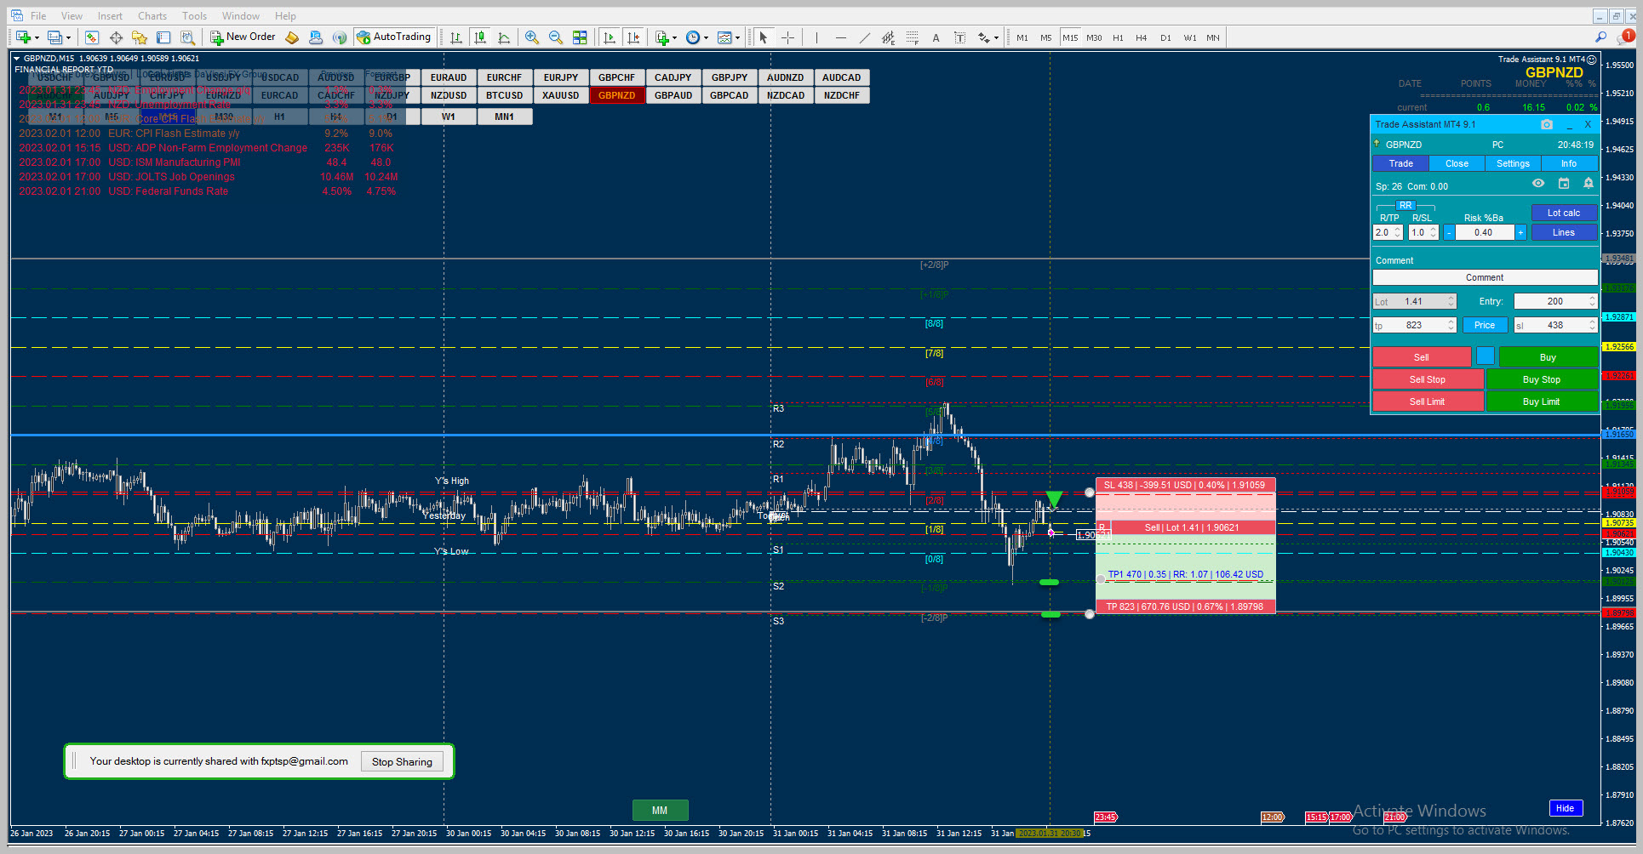Viewport: 1643px width, 854px height.
Task: Click the Stop Sharing button
Action: pyautogui.click(x=402, y=761)
